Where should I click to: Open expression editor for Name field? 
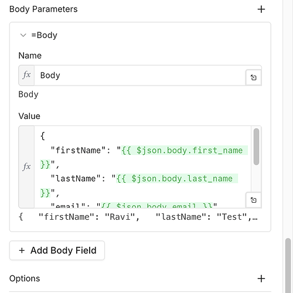pyautogui.click(x=254, y=77)
